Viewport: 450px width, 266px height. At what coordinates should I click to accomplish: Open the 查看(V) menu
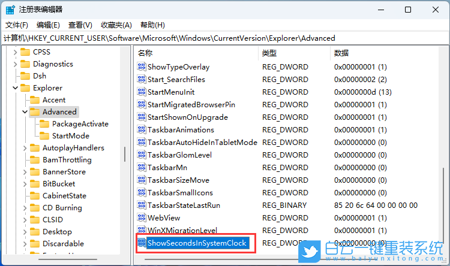click(80, 25)
